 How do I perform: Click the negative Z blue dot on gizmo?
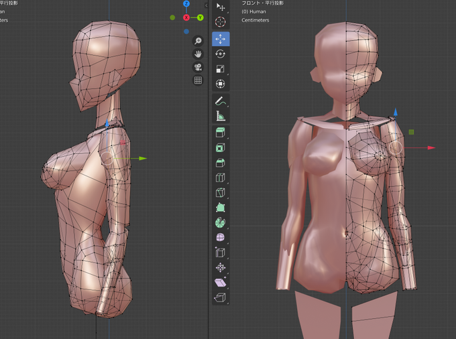(186, 31)
